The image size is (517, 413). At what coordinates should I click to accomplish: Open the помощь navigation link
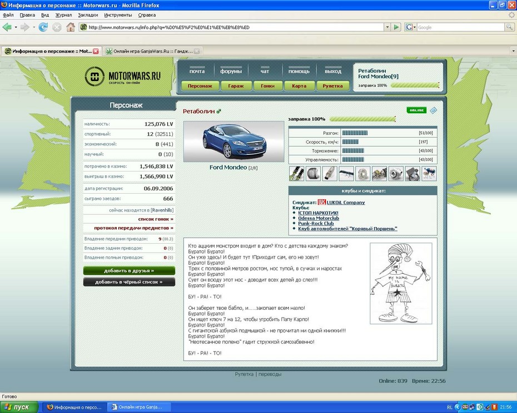click(299, 71)
